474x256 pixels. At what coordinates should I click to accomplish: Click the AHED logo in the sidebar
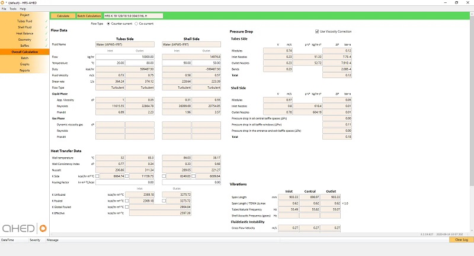(23, 228)
